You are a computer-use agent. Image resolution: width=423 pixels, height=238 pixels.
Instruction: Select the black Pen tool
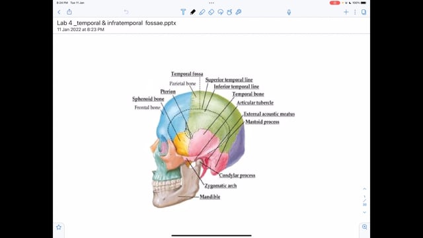(x=192, y=12)
